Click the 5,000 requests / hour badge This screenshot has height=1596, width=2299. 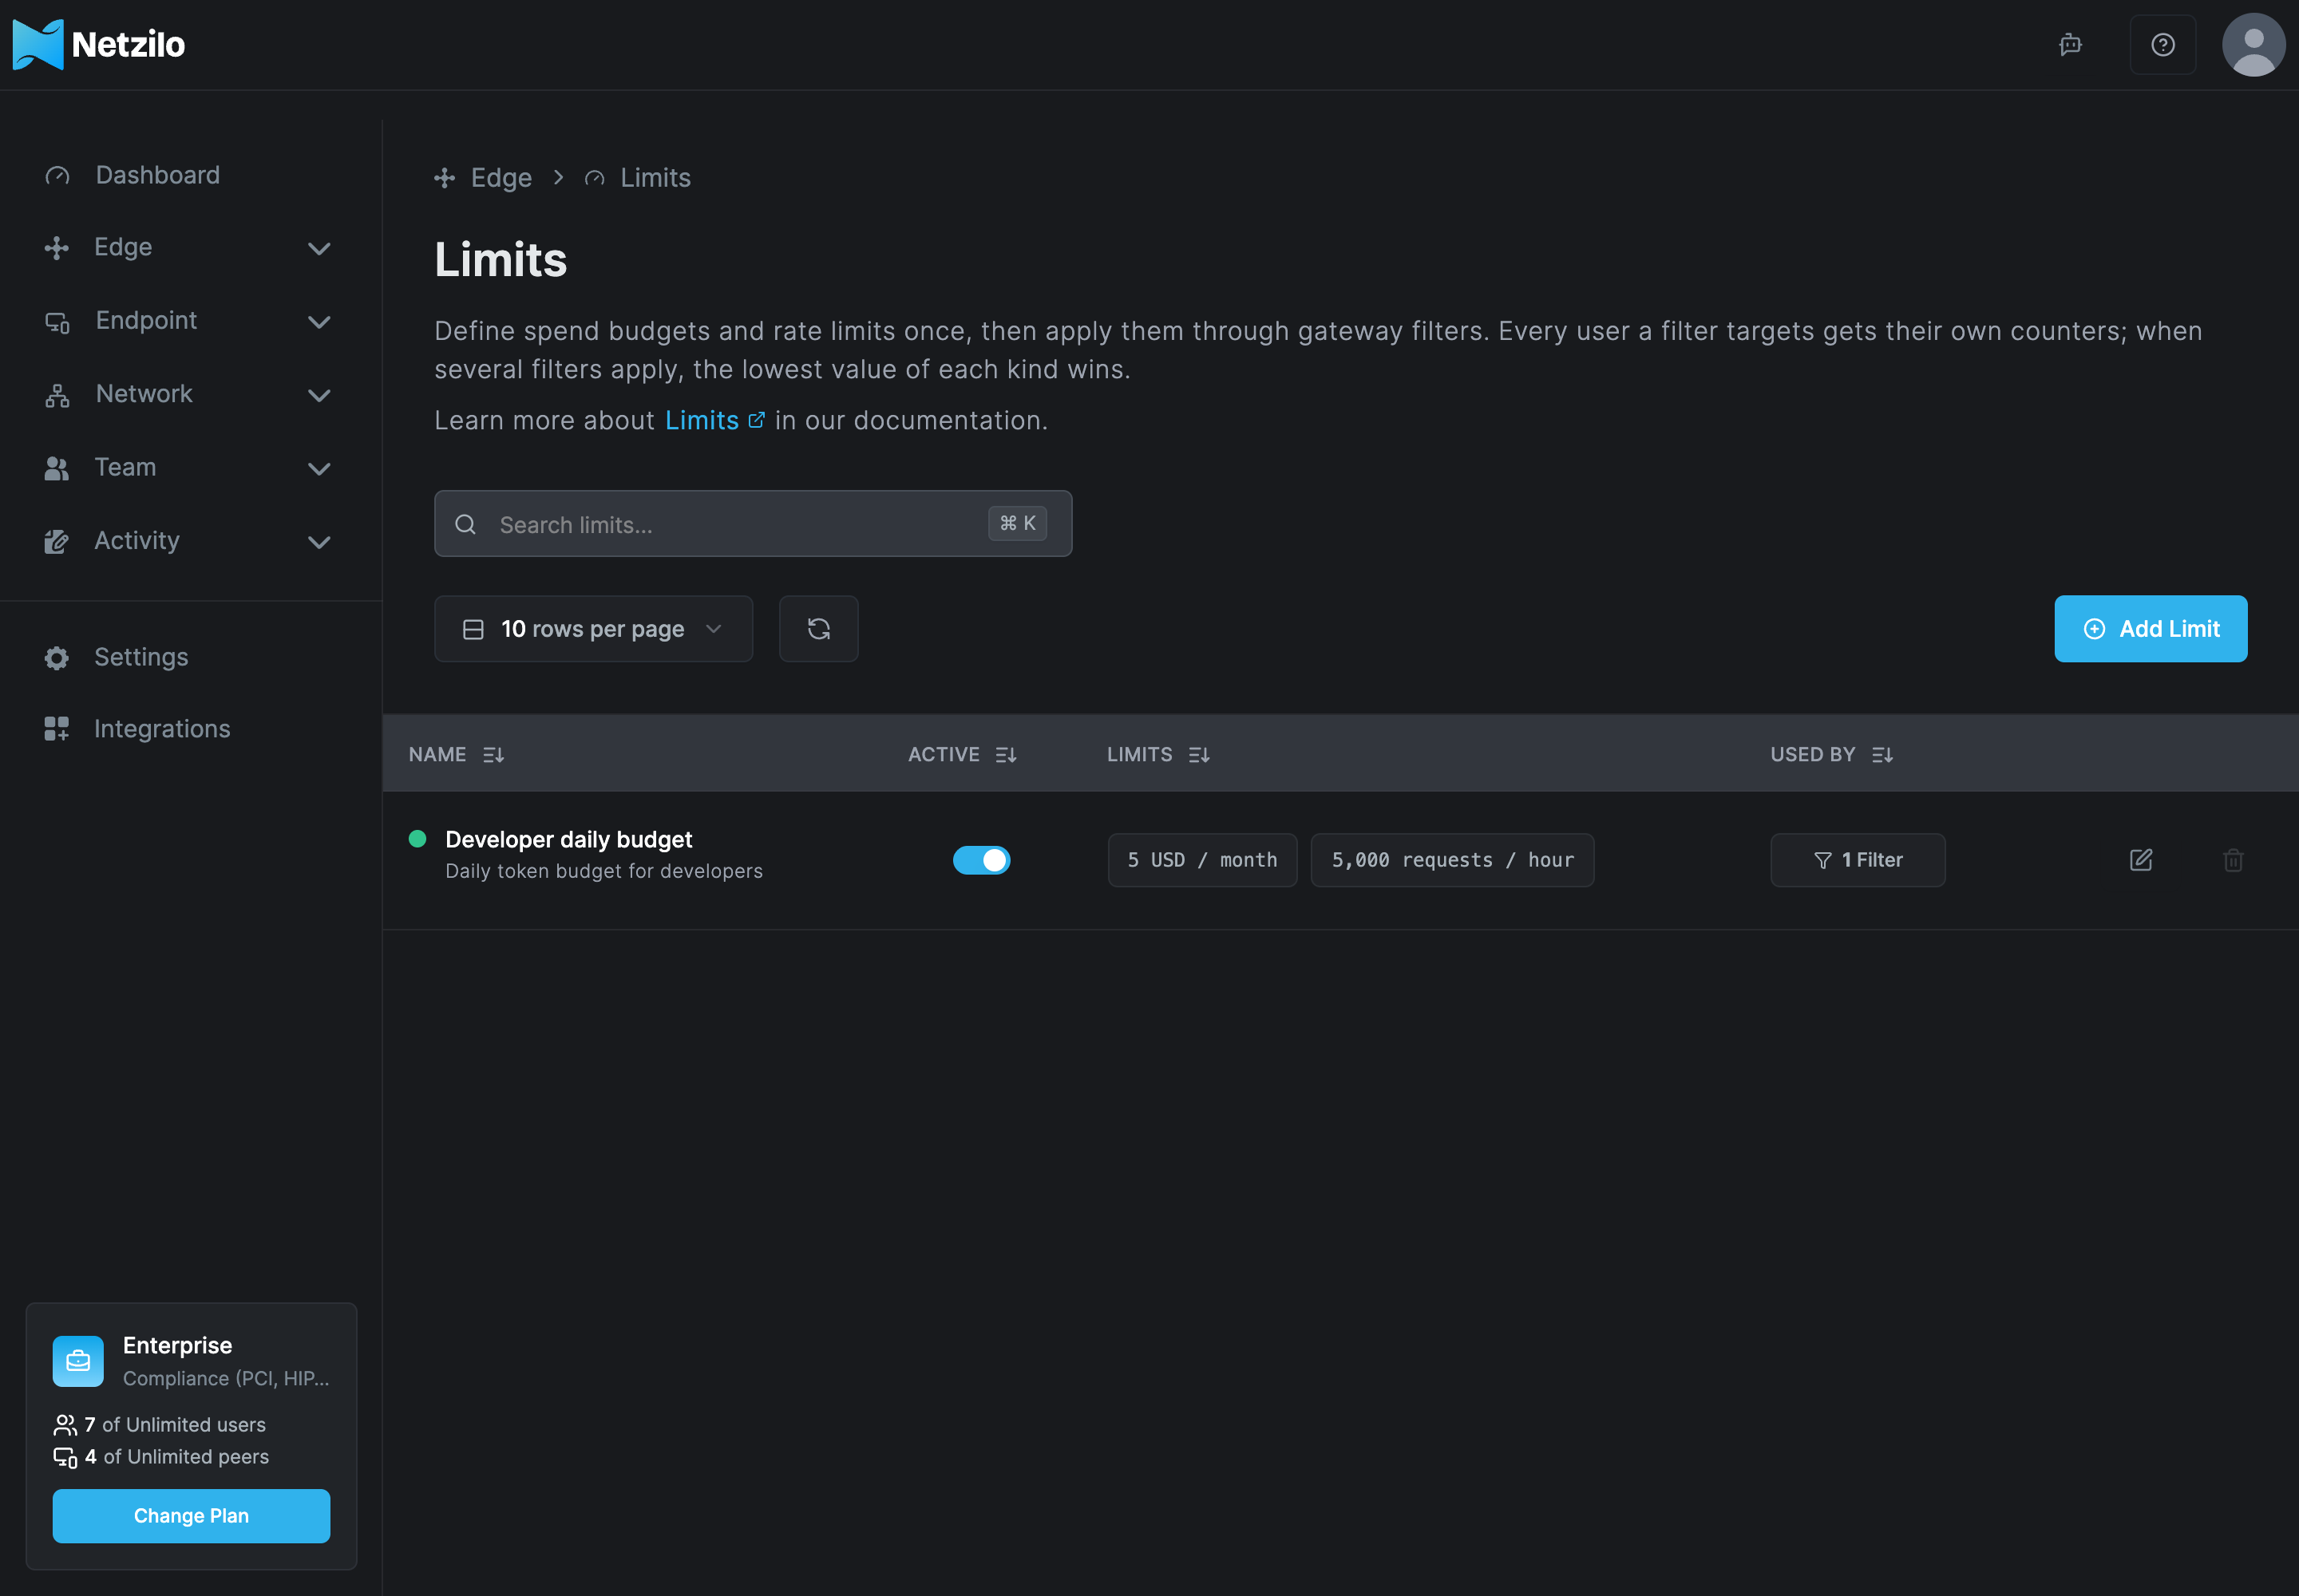pos(1453,860)
